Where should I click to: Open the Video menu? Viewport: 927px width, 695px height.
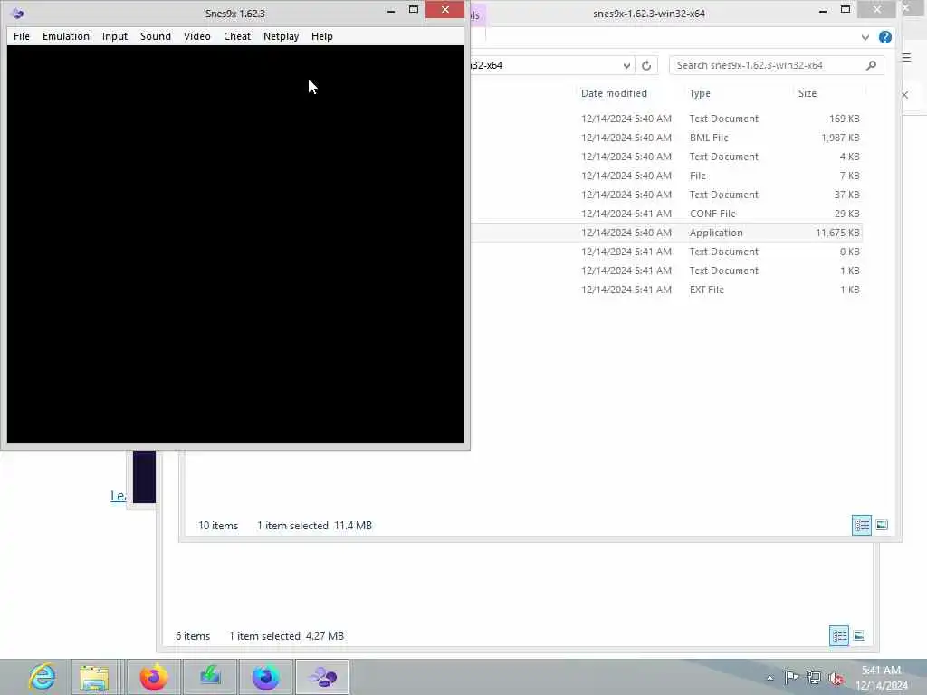tap(196, 36)
